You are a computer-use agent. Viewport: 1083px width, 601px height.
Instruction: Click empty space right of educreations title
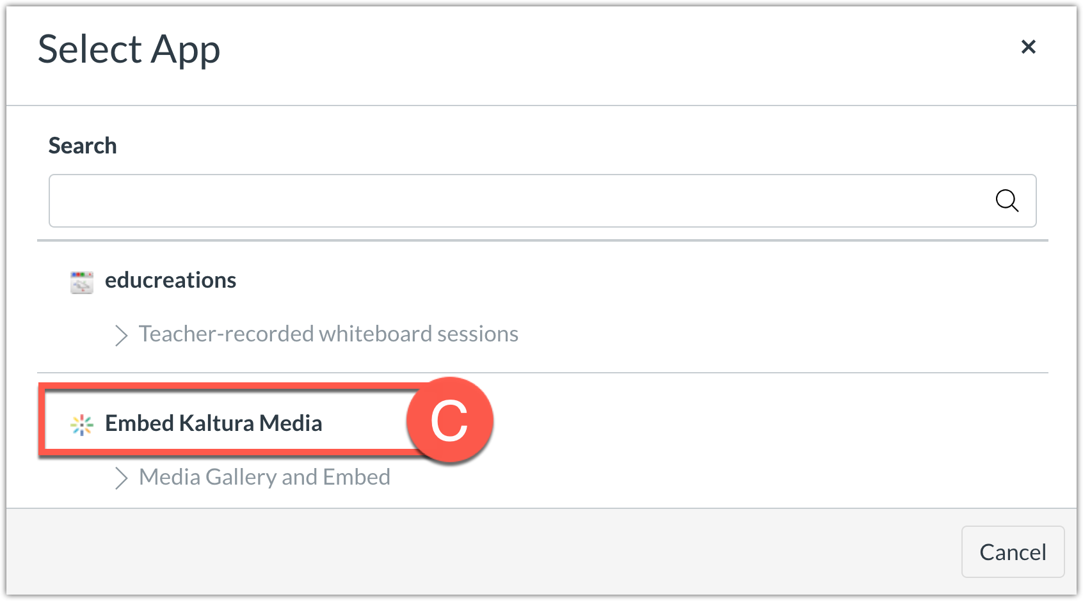point(640,280)
